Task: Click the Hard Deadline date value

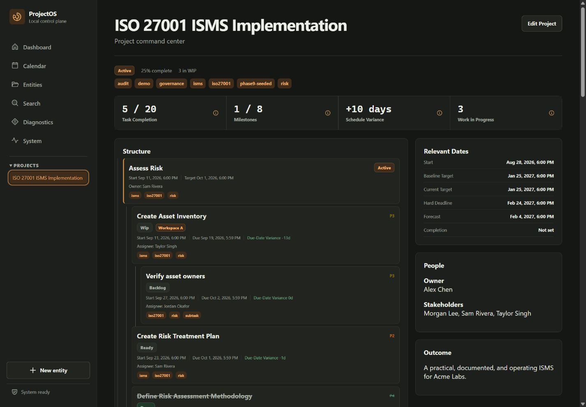Action: [x=530, y=203]
